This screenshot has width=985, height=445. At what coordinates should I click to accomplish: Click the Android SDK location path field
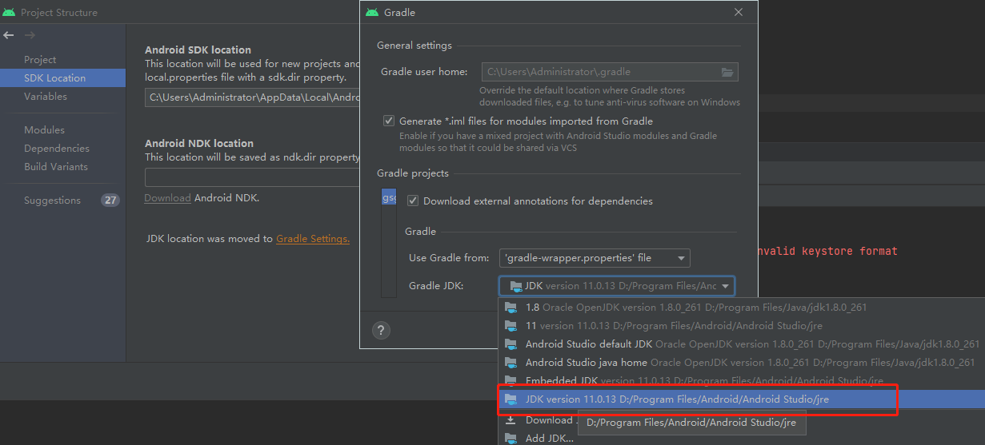click(252, 97)
